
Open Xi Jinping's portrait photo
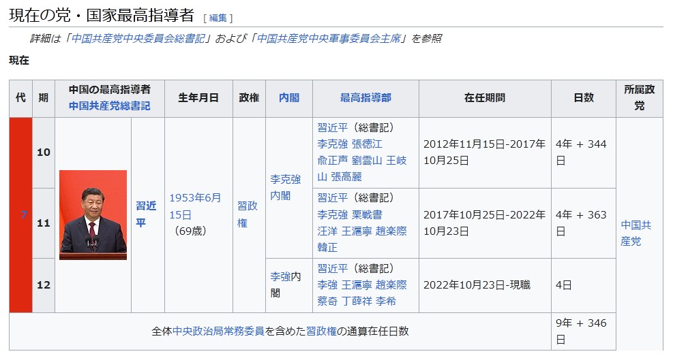point(93,215)
